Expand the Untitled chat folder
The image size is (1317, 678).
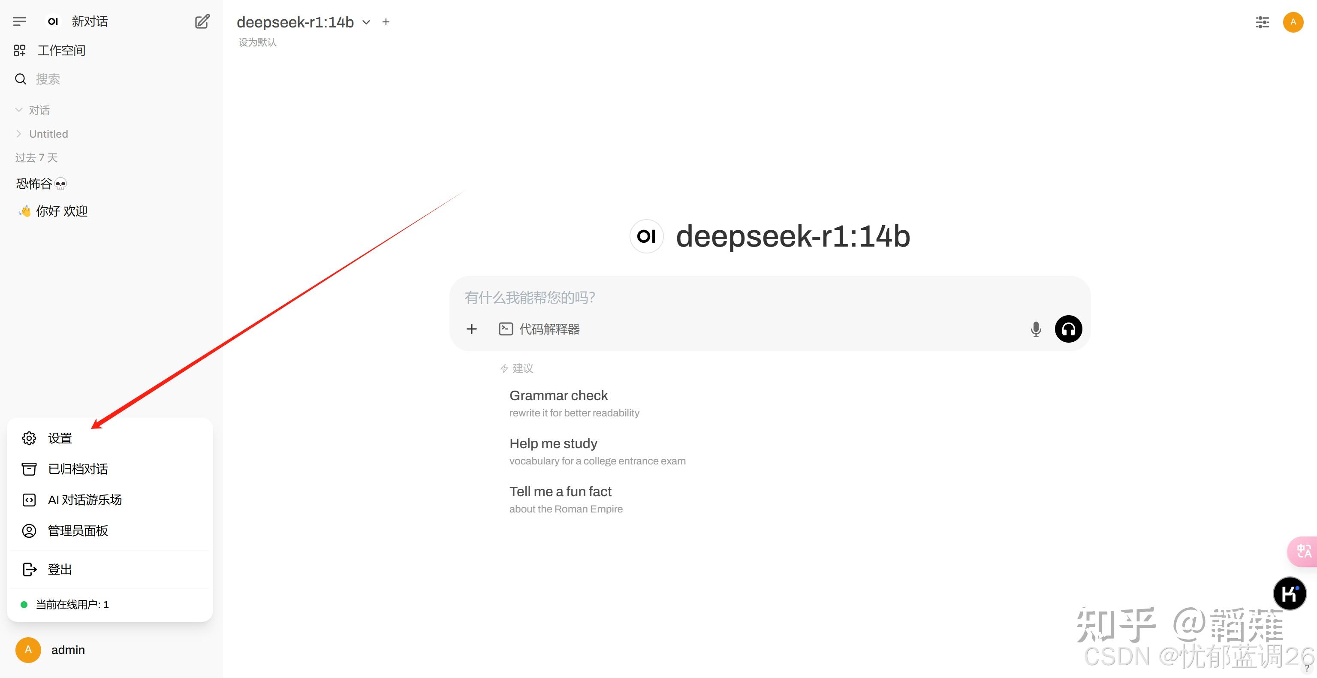(18, 133)
